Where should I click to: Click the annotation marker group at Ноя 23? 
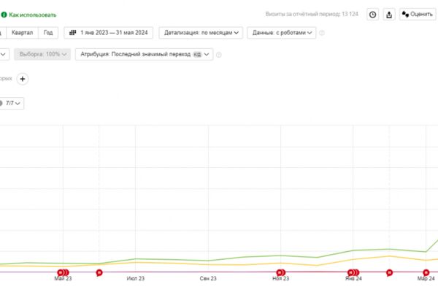pos(281,273)
